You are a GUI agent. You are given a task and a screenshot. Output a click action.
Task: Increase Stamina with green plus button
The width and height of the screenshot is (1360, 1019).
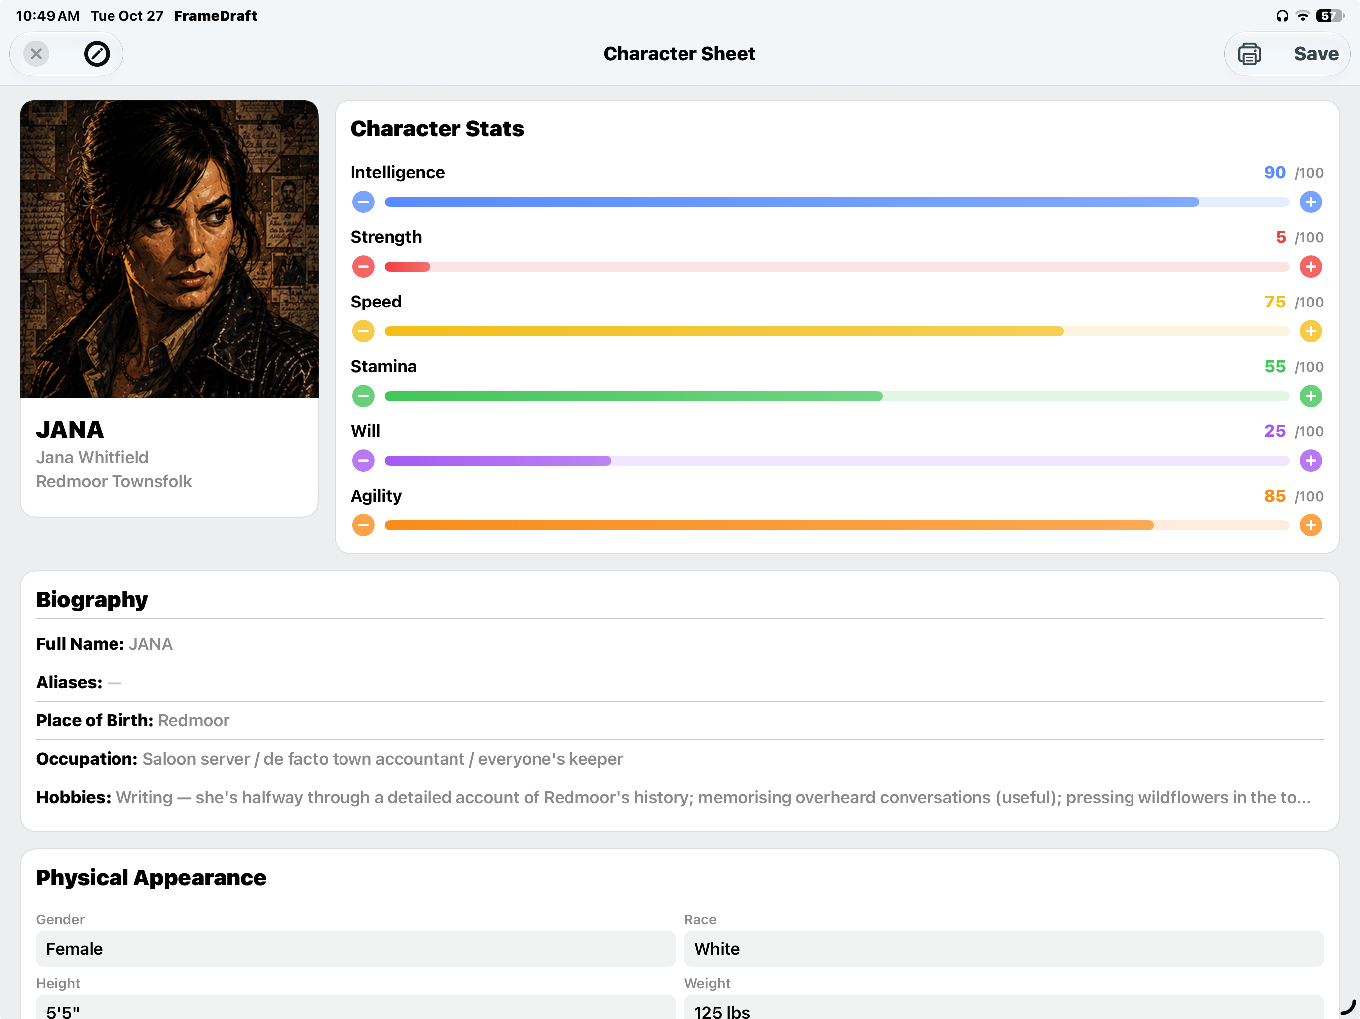(1311, 396)
